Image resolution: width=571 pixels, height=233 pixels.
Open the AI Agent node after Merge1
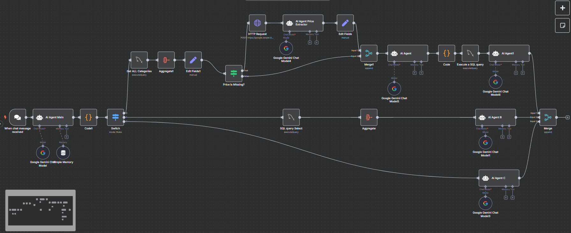pyautogui.click(x=408, y=53)
